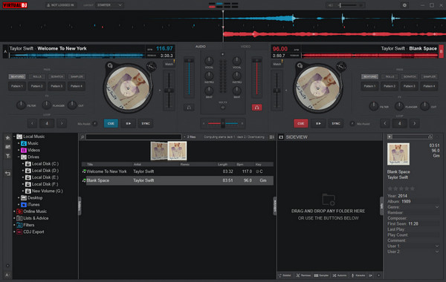The width and height of the screenshot is (446, 282).
Task: Click Blank Space cover thumbnail in info panel
Action: pyautogui.click(x=398, y=154)
